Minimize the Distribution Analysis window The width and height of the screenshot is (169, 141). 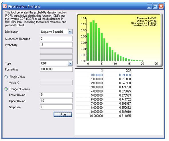(149, 6)
